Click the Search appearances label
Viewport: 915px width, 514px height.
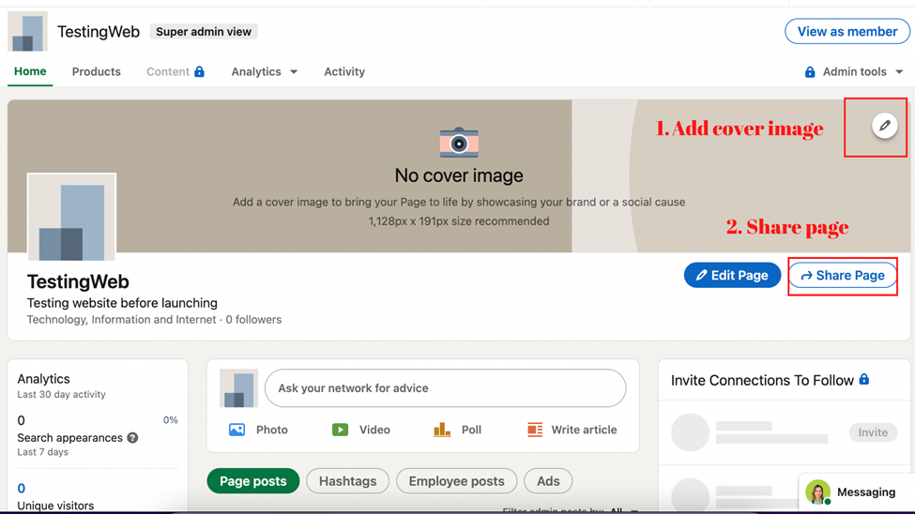pyautogui.click(x=70, y=438)
